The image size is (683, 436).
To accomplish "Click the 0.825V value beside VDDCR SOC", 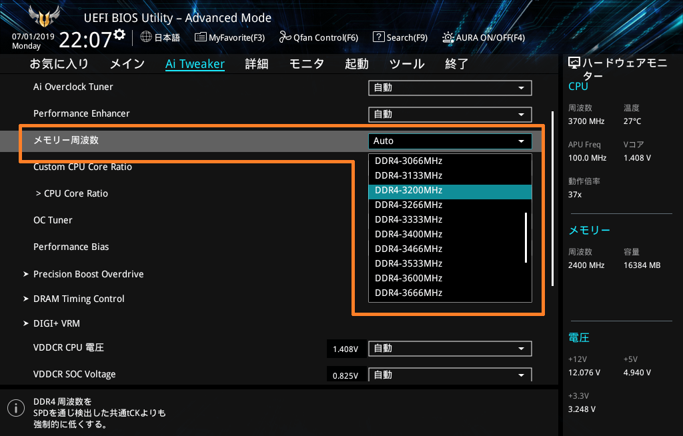I will tap(346, 375).
